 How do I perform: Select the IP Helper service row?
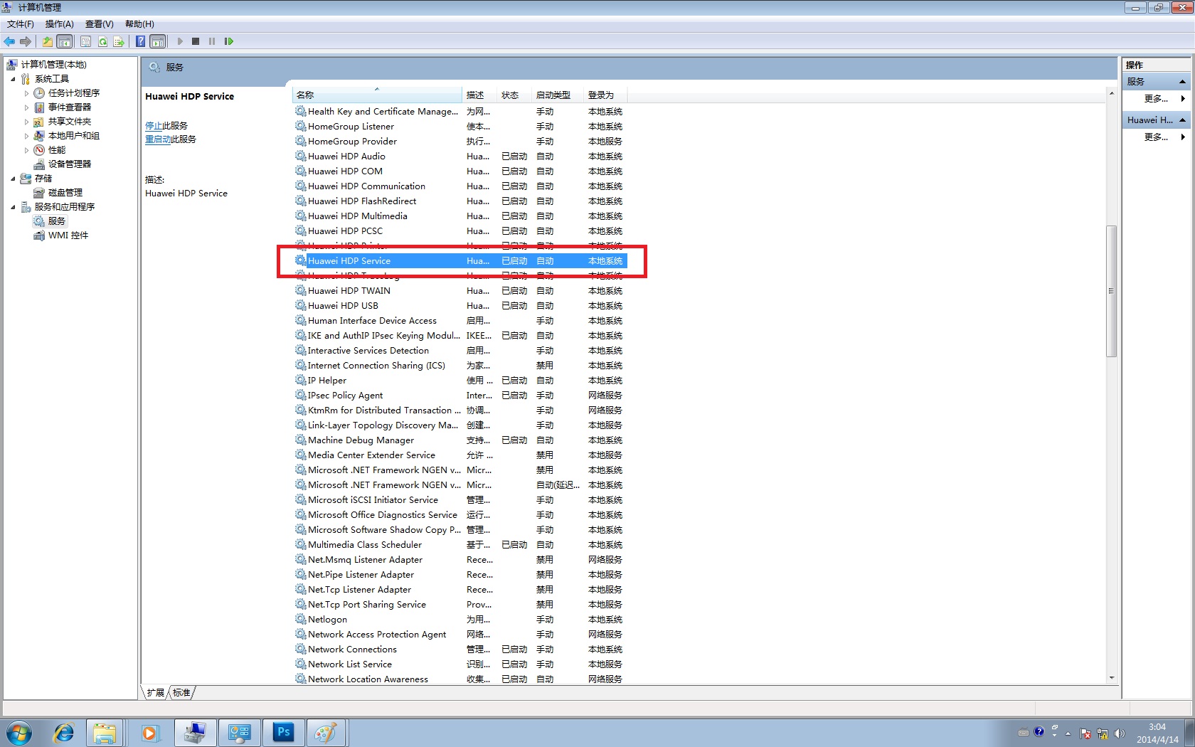(x=460, y=380)
